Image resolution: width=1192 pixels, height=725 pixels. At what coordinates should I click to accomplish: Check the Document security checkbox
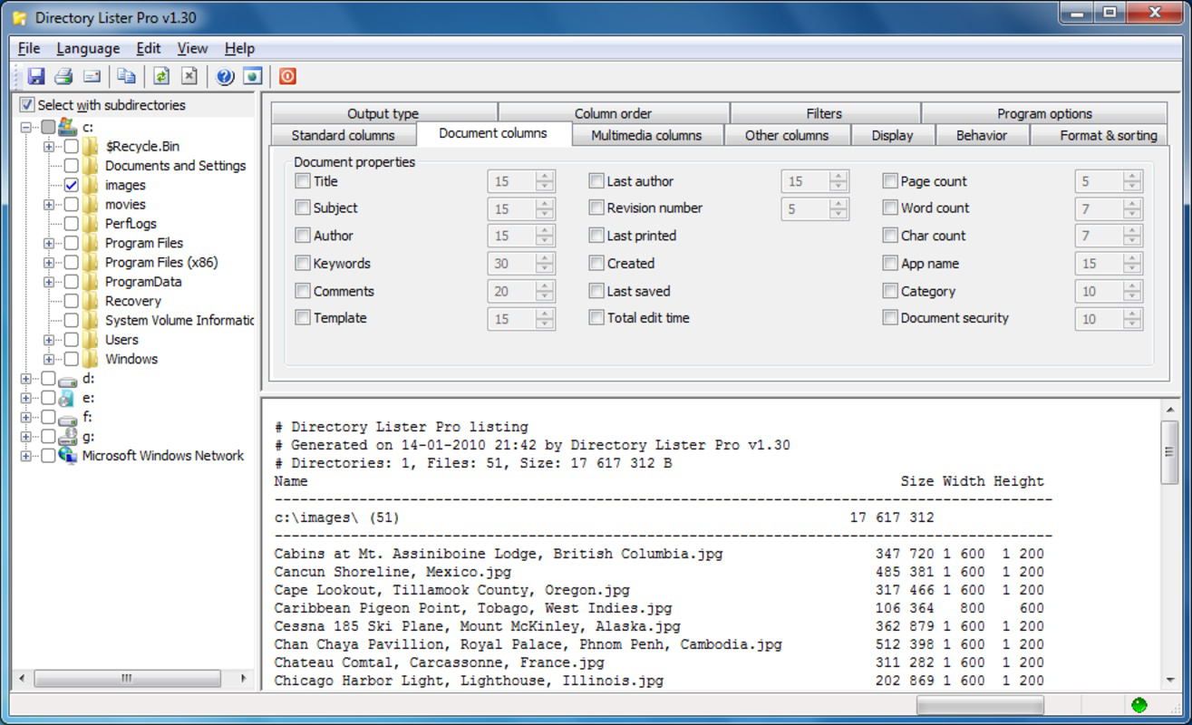pyautogui.click(x=890, y=318)
